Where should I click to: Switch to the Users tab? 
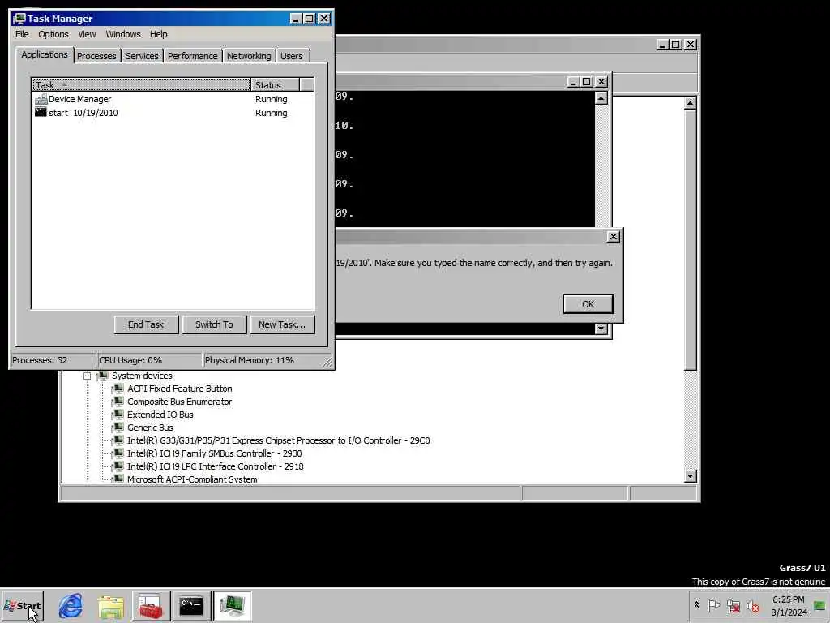pyautogui.click(x=292, y=56)
